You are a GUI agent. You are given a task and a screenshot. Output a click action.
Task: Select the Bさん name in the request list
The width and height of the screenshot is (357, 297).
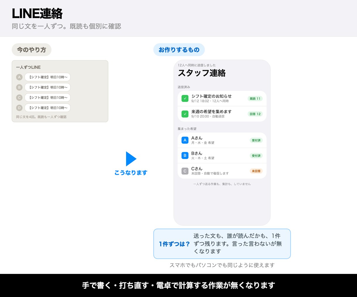[197, 153]
